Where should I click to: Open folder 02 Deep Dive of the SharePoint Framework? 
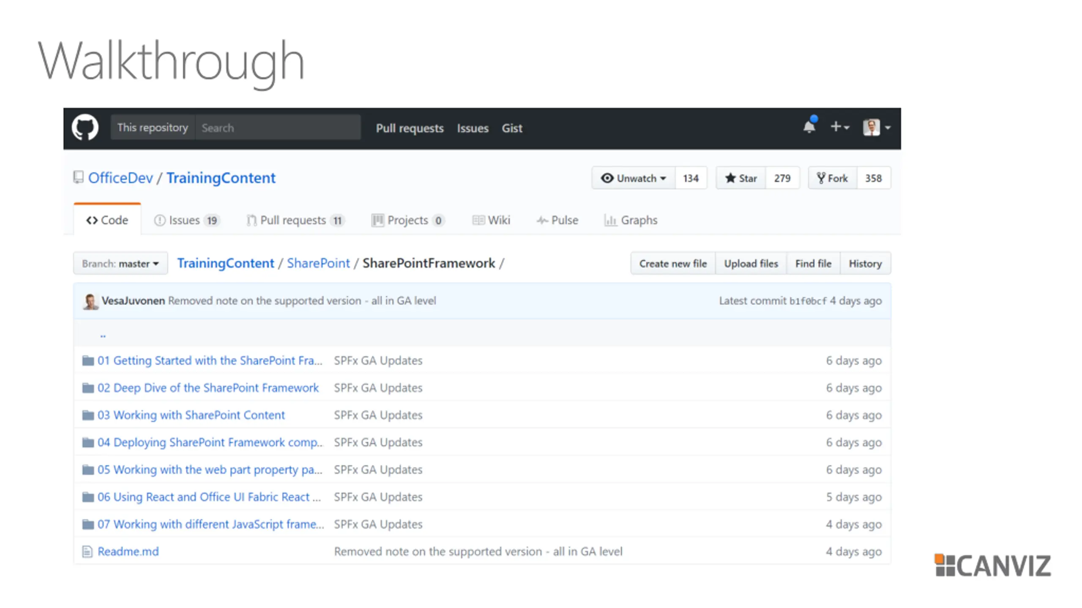tap(208, 388)
